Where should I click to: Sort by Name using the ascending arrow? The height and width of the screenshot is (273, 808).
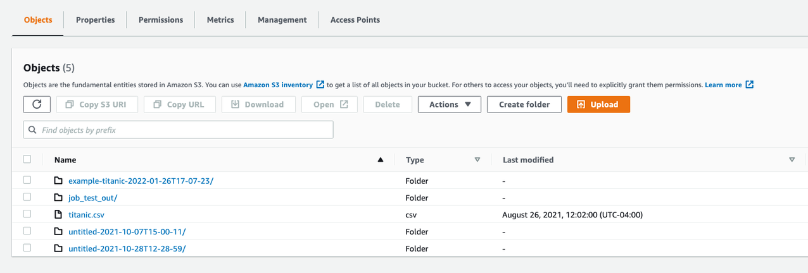381,160
